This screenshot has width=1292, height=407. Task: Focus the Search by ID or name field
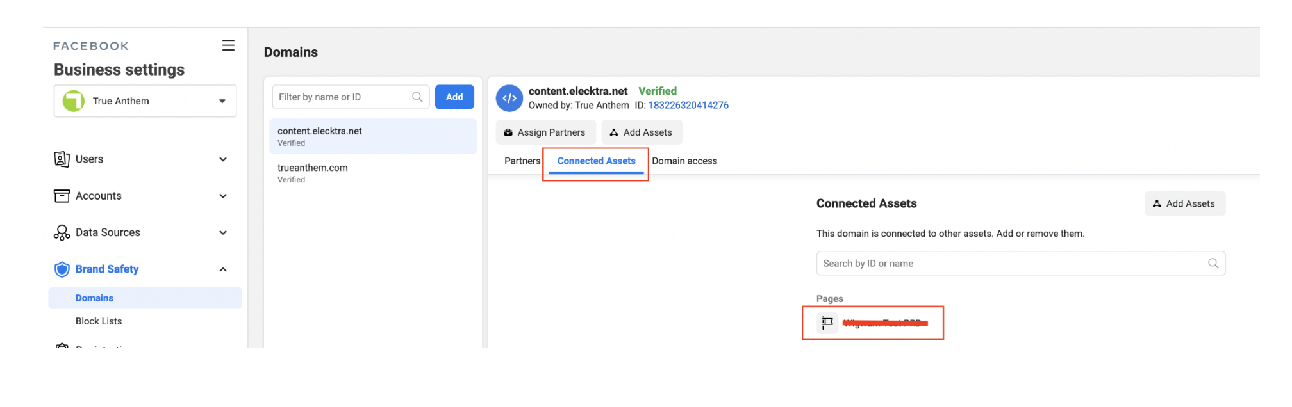(x=1020, y=264)
